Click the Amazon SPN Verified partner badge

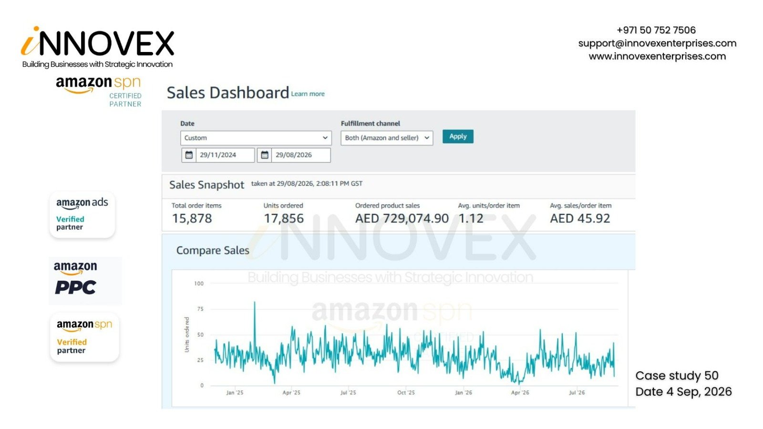[84, 337]
